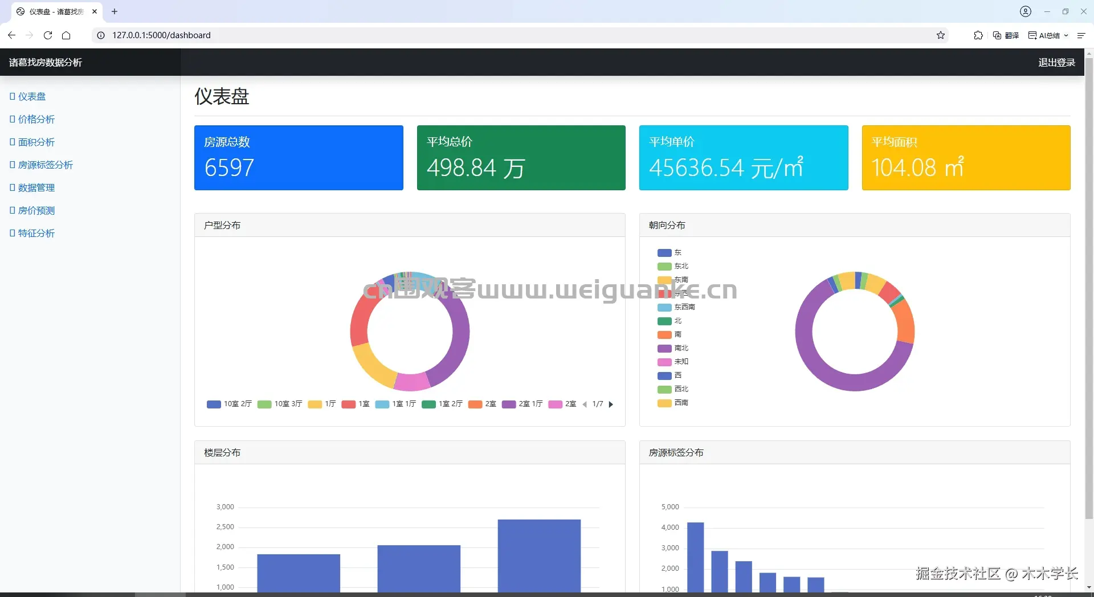Click the page vertical scrollbar thumb
Viewport: 1094px width, 597px height.
coord(1089,288)
